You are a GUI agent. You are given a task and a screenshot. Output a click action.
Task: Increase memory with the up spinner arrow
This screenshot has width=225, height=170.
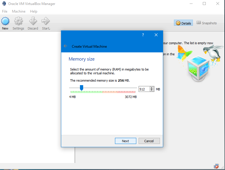pyautogui.click(x=152, y=88)
